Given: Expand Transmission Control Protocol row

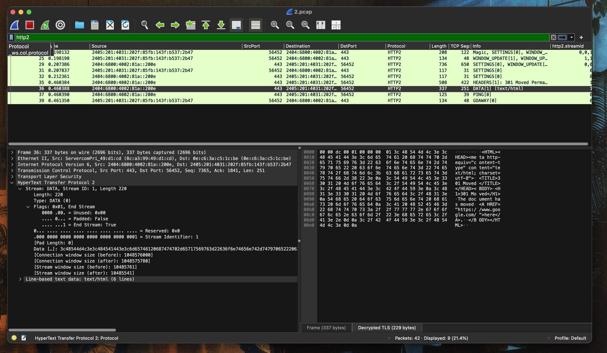Looking at the screenshot, I should 12,170.
